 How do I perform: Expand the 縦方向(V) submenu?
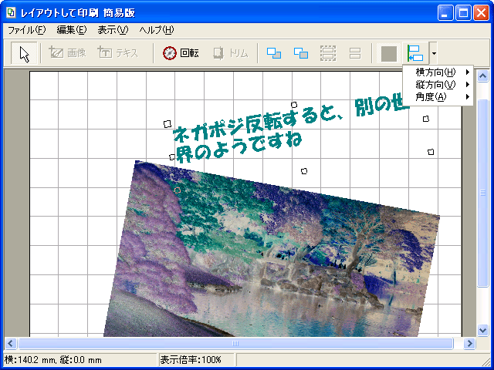(438, 84)
